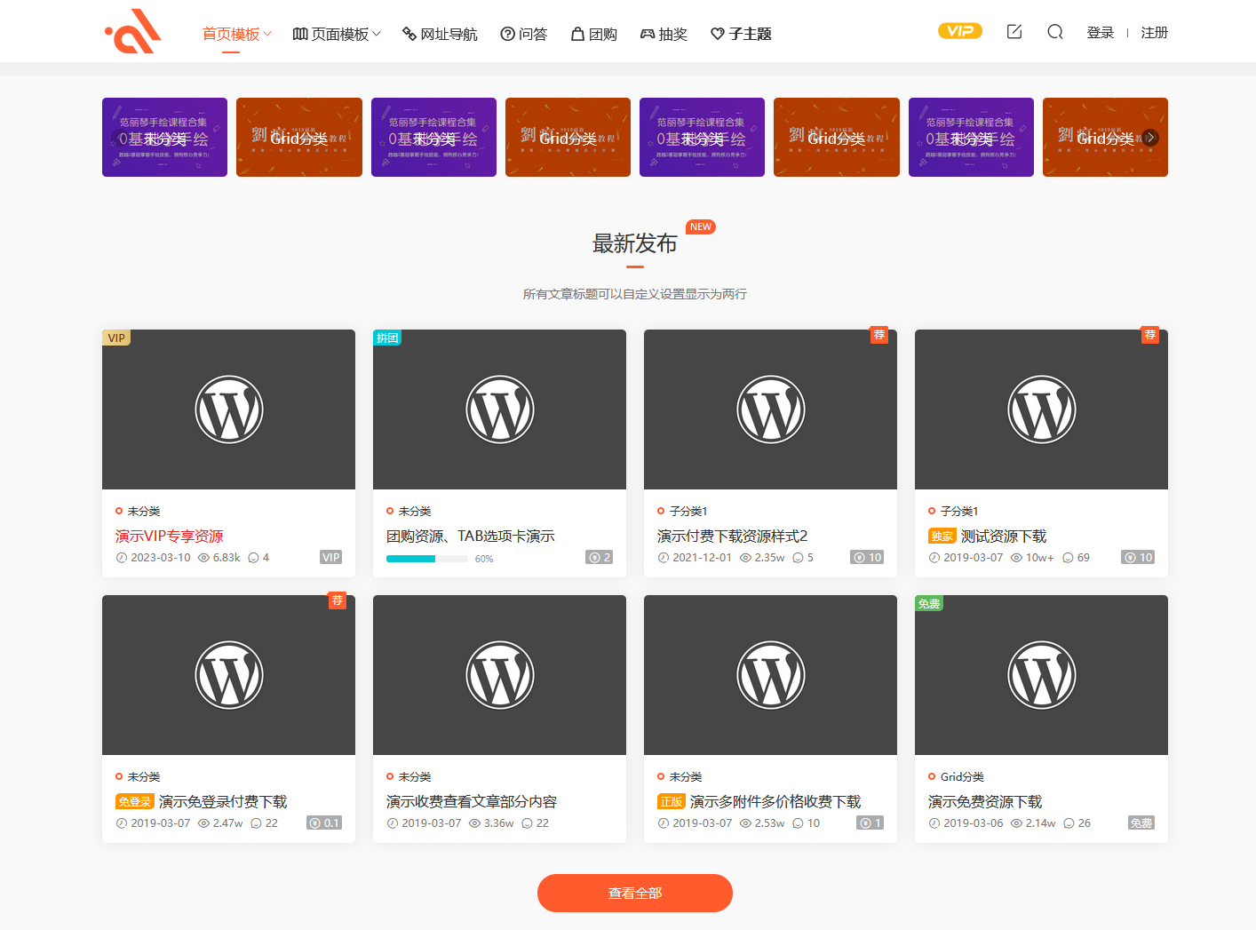Screen dimensions: 1256x930
Task: Open the 演示付费下载资源样式2 post thumbnail
Action: coord(770,409)
